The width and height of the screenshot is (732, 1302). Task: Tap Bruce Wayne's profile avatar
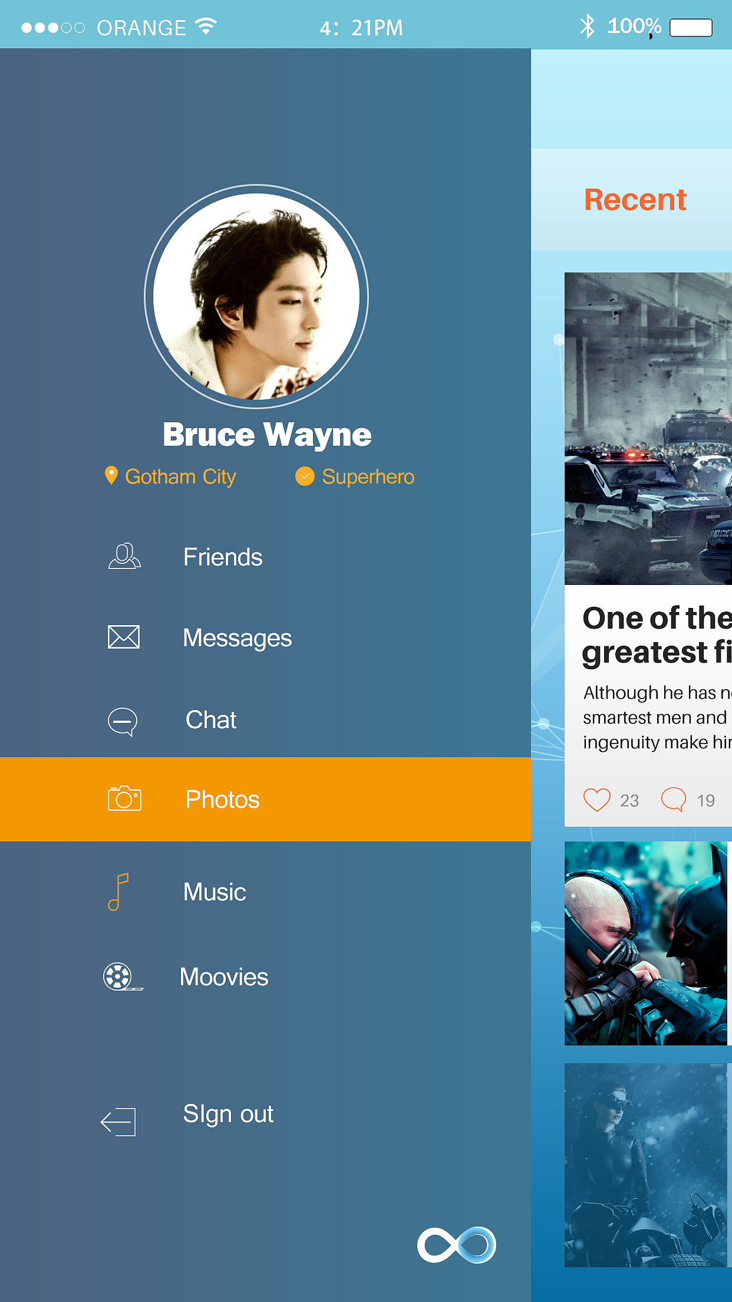tap(256, 297)
